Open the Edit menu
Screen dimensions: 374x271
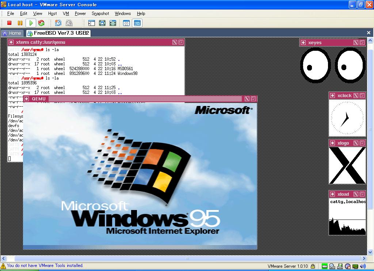24,14
